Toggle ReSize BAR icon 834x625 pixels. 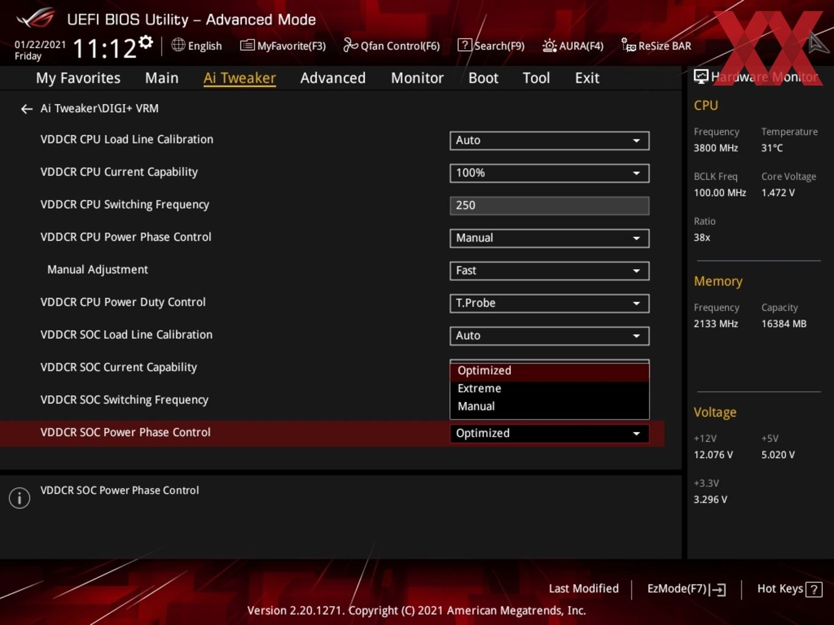click(x=629, y=45)
